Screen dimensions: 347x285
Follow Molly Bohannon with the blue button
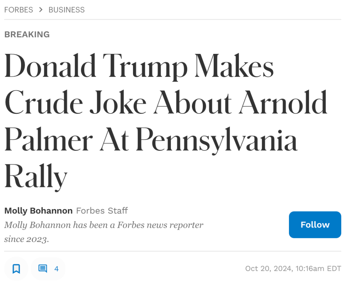pyautogui.click(x=315, y=225)
